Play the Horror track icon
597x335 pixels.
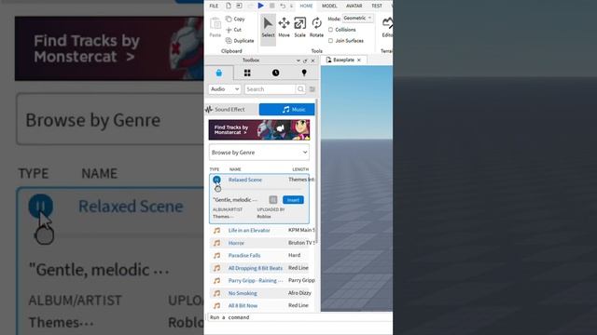coord(216,243)
